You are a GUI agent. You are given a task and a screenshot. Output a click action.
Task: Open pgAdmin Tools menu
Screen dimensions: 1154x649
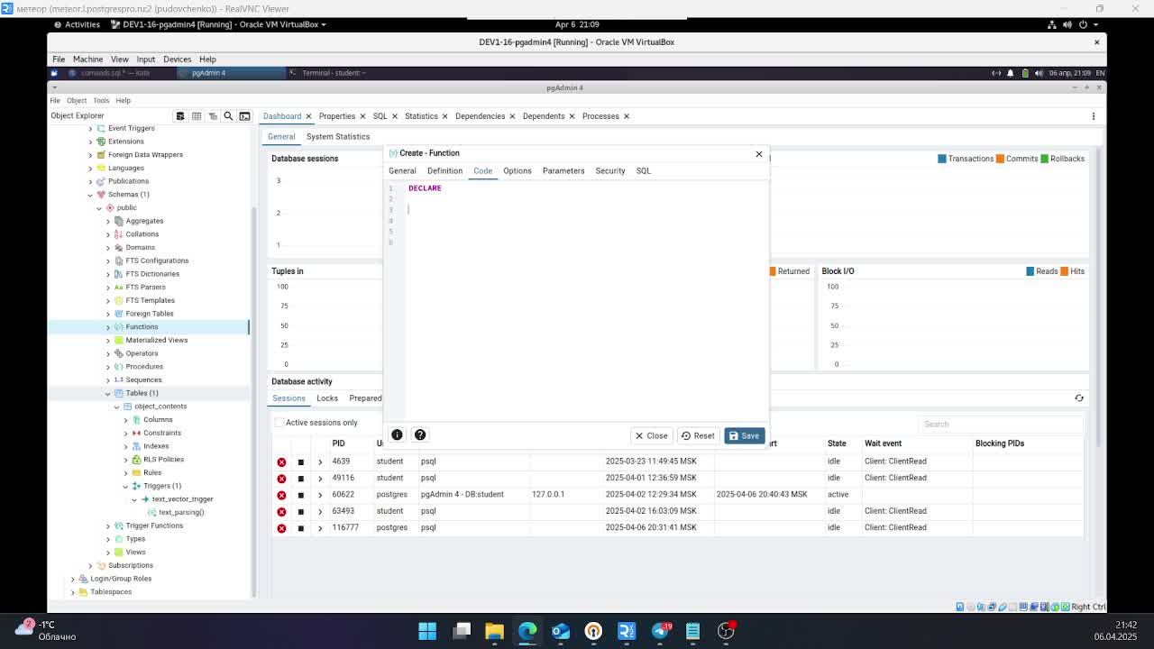101,100
